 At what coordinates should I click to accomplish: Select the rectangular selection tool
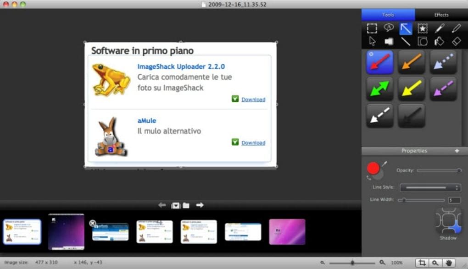(372, 28)
